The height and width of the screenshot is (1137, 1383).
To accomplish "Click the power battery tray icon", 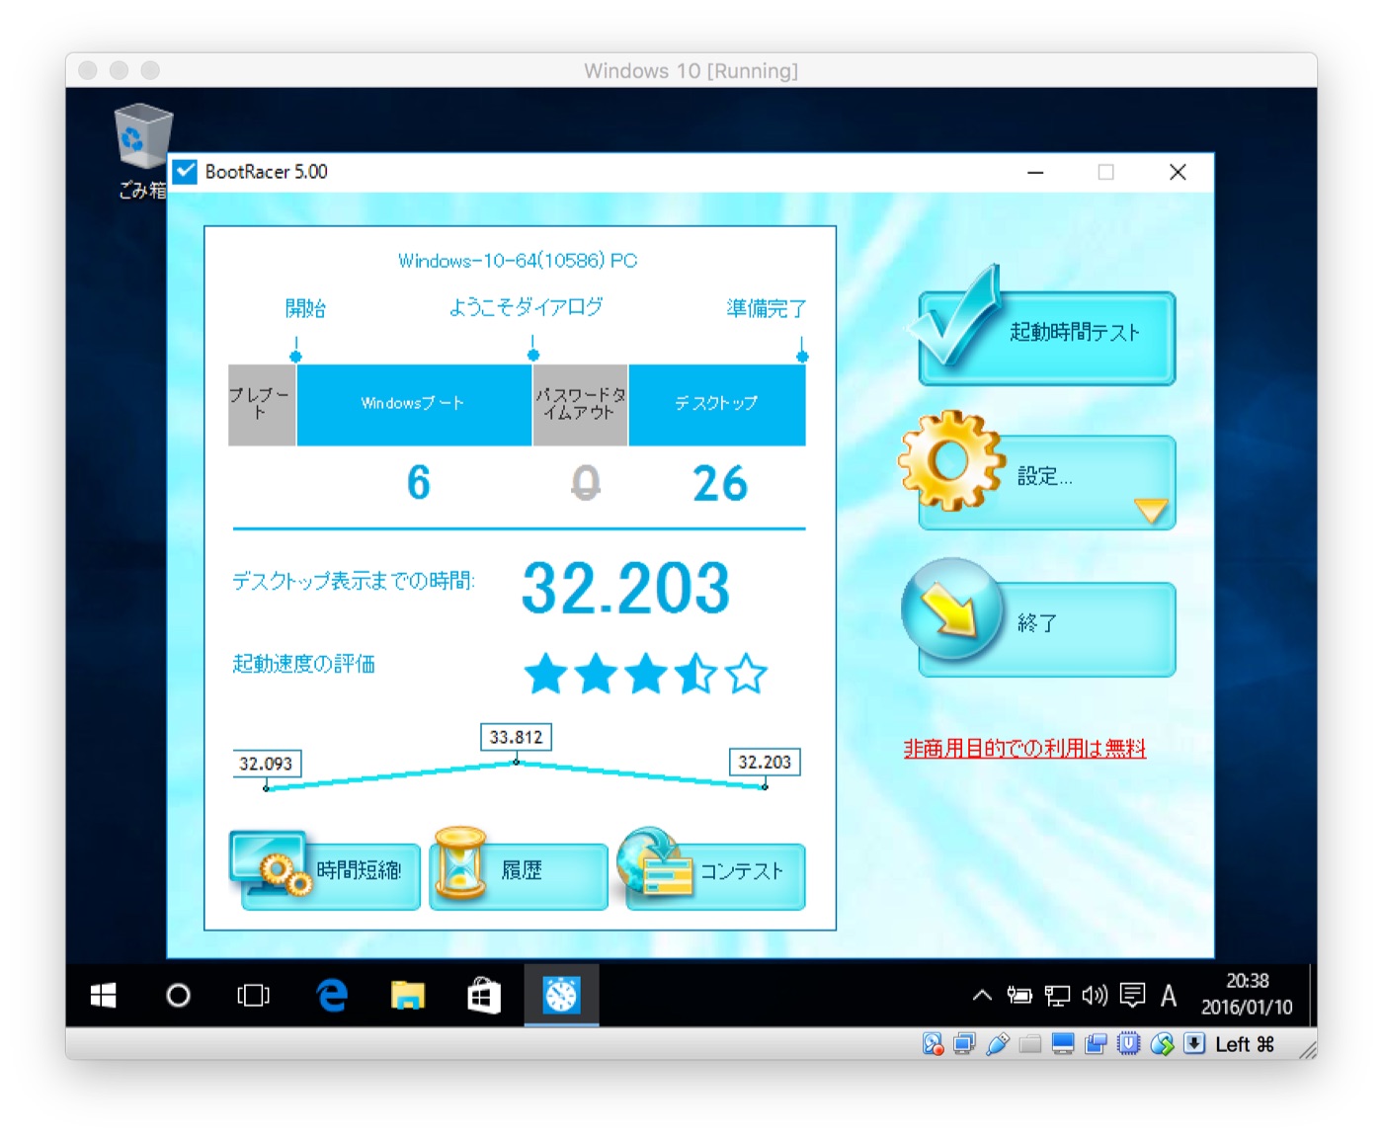I will [x=1019, y=995].
